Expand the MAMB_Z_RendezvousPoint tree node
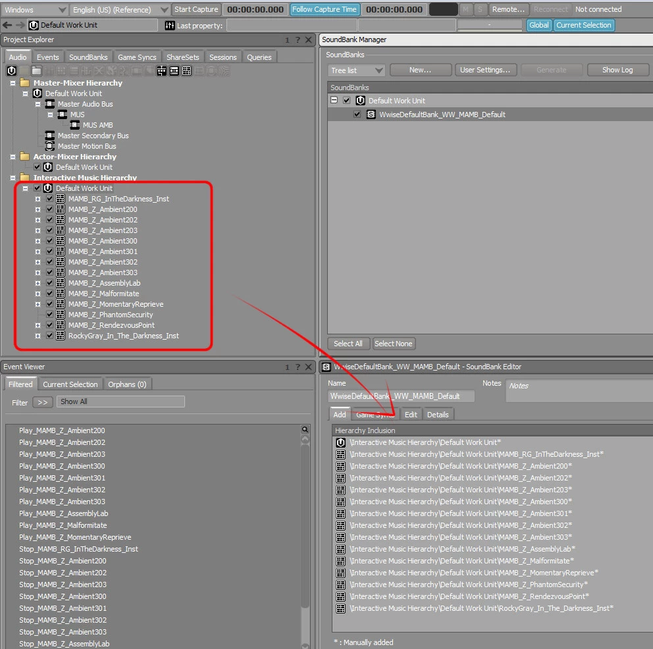The width and height of the screenshot is (653, 649). (x=38, y=325)
